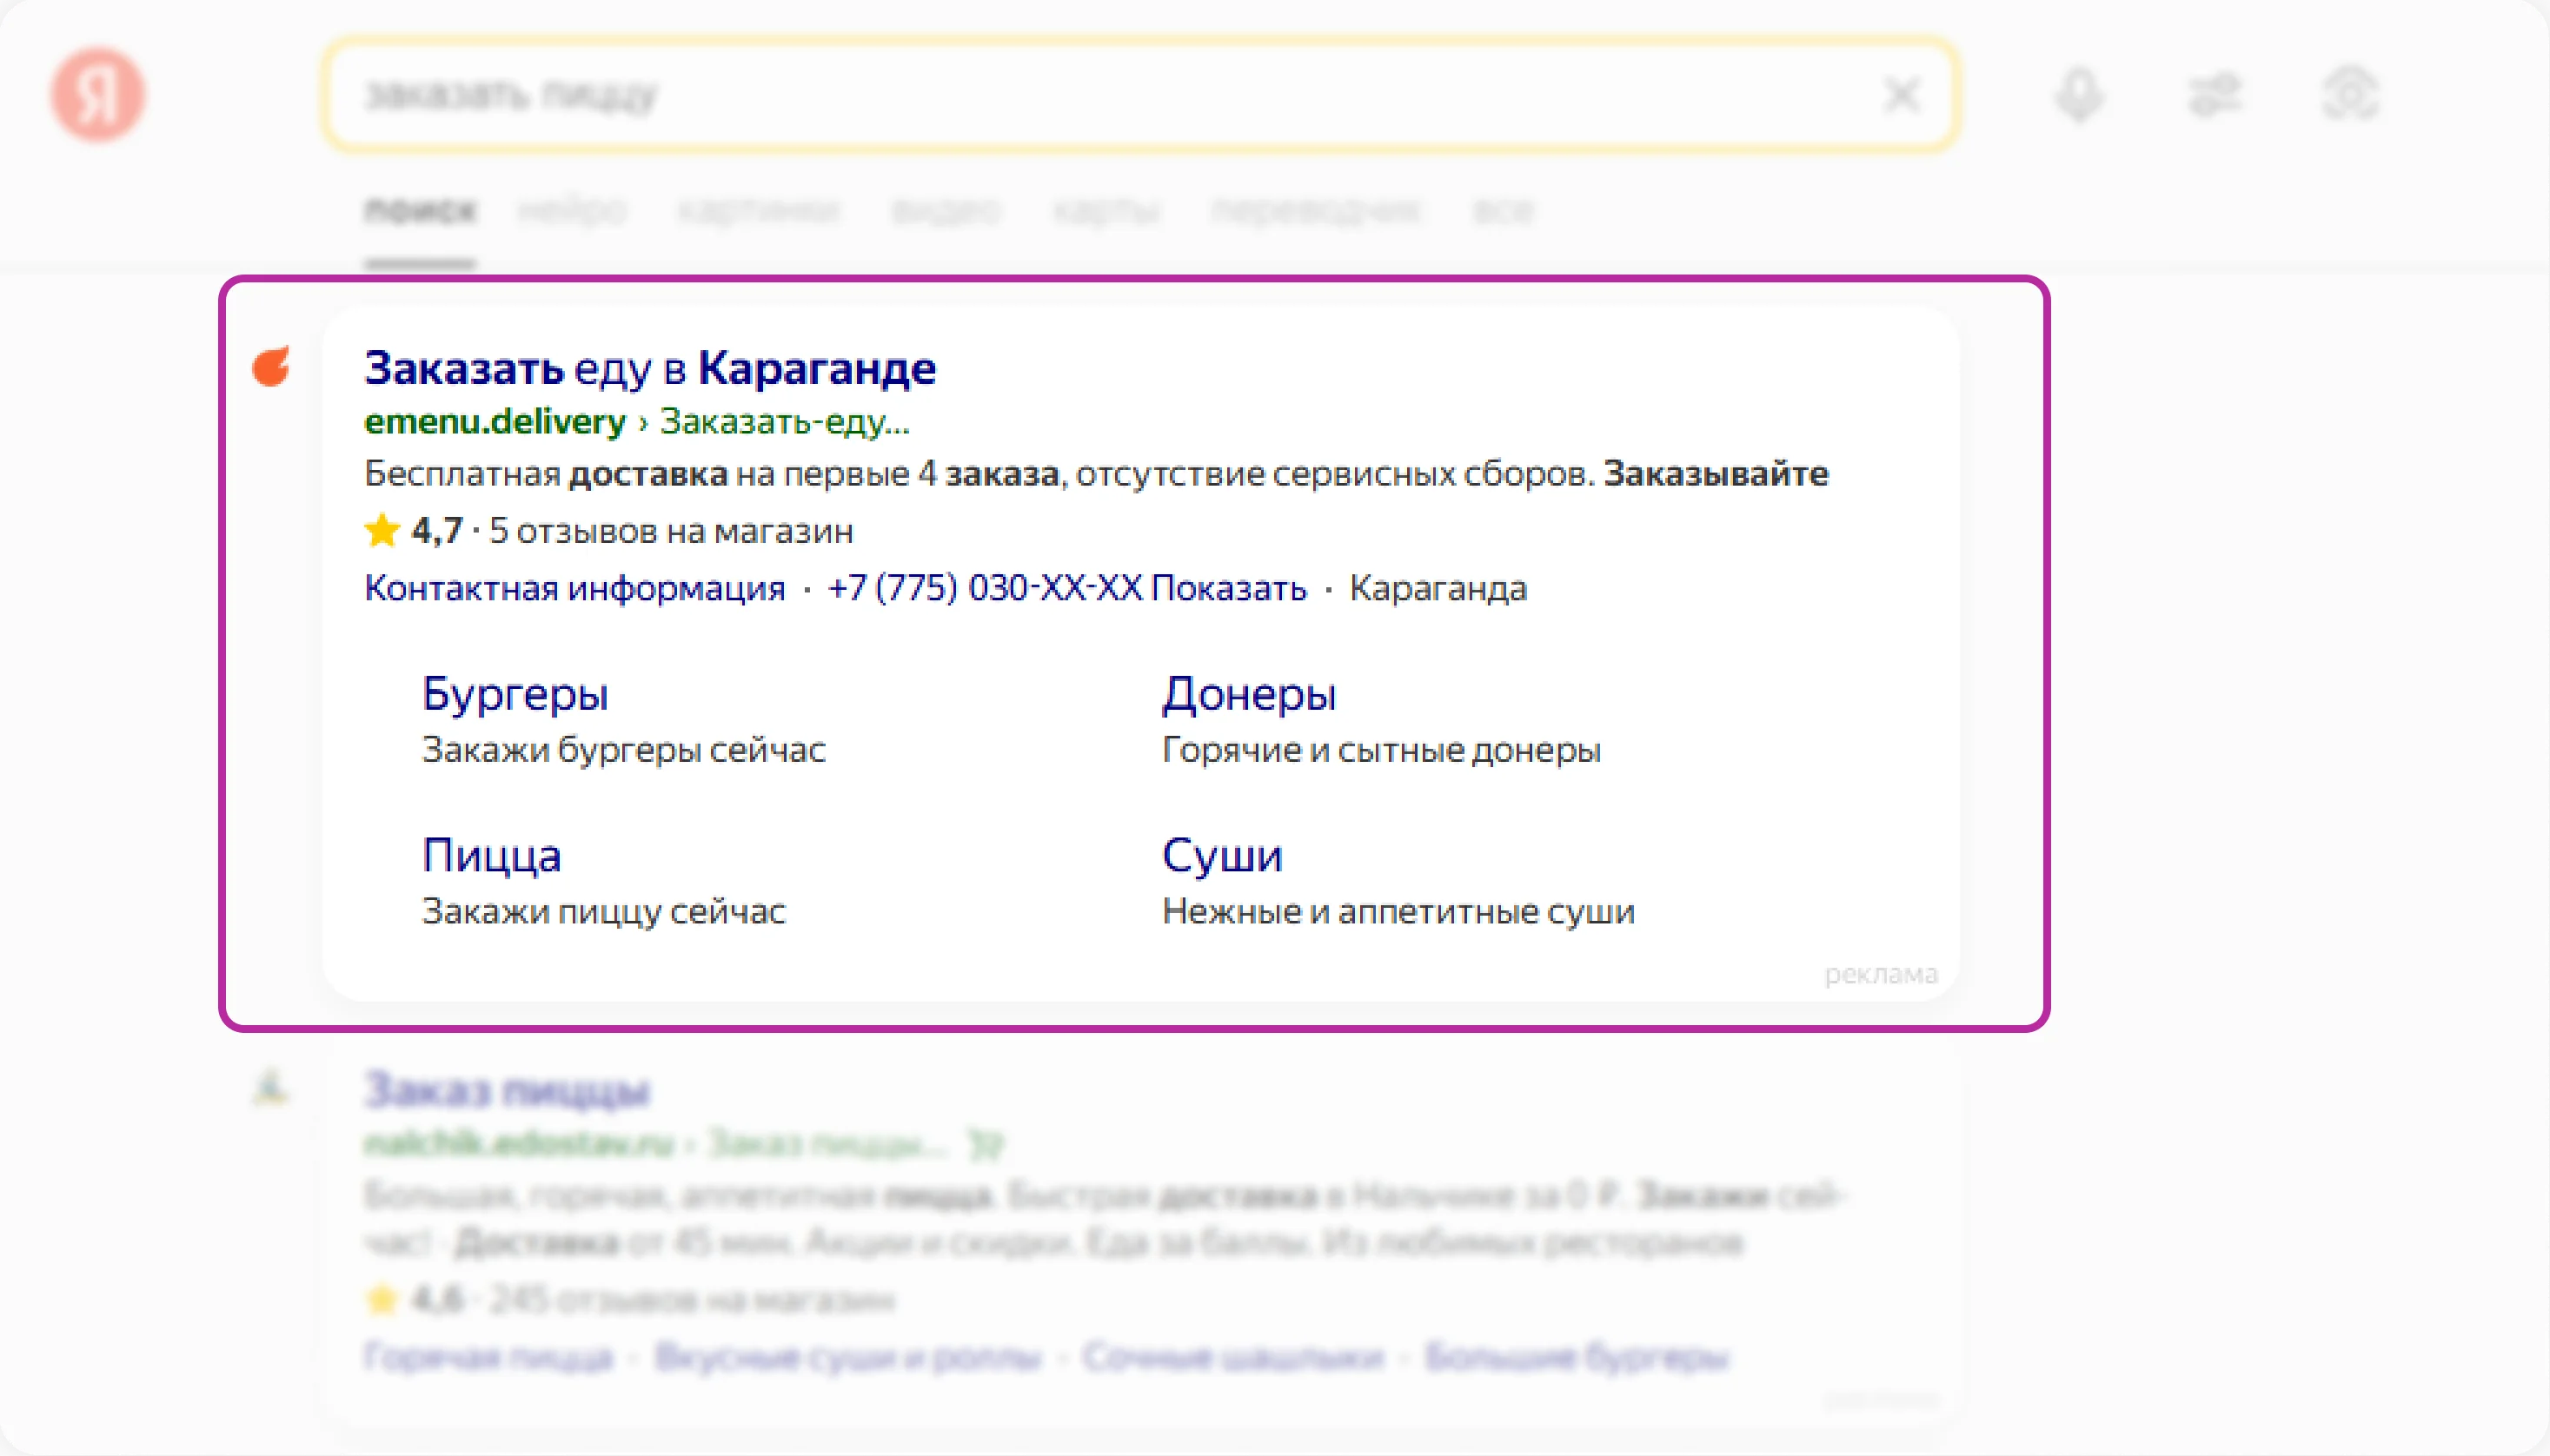Viewport: 2550px width, 1456px height.
Task: Click the Горячая пицца sitelink
Action: tap(488, 1357)
